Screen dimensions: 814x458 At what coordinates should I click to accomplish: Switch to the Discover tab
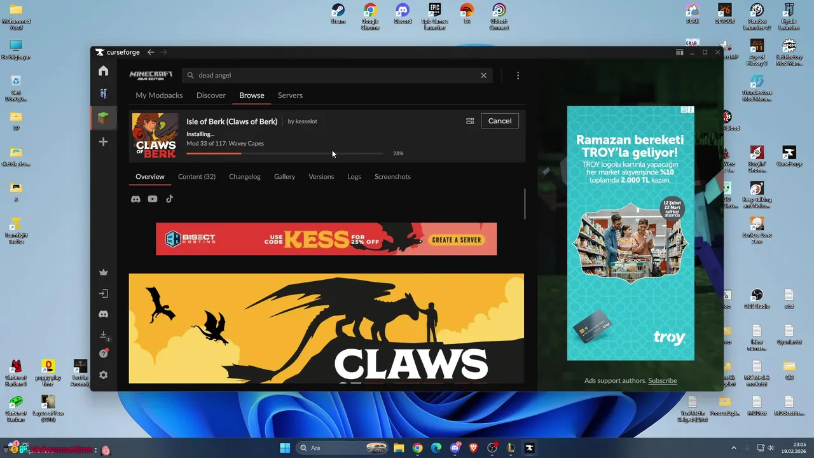pos(211,95)
